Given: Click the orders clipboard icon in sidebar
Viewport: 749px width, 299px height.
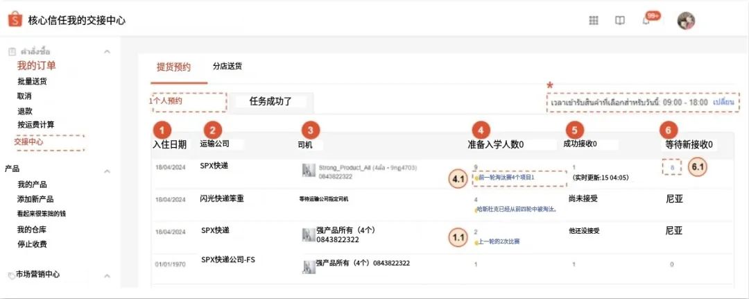Looking at the screenshot, I should coord(11,52).
